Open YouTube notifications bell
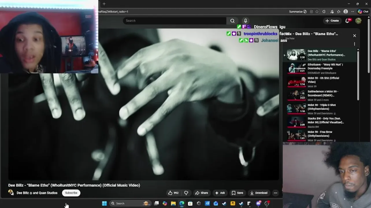371x208 pixels. tap(348, 21)
